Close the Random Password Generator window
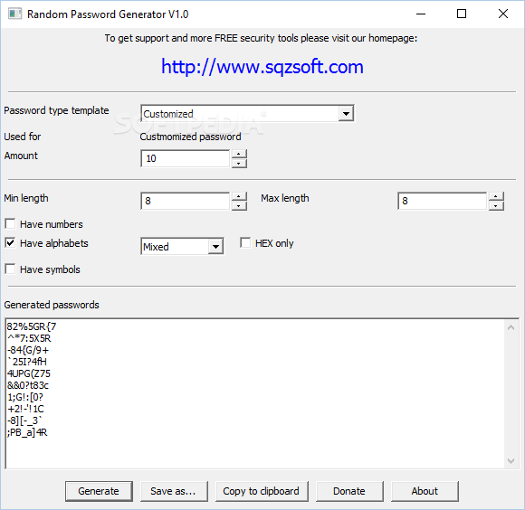The image size is (525, 510). [x=503, y=14]
